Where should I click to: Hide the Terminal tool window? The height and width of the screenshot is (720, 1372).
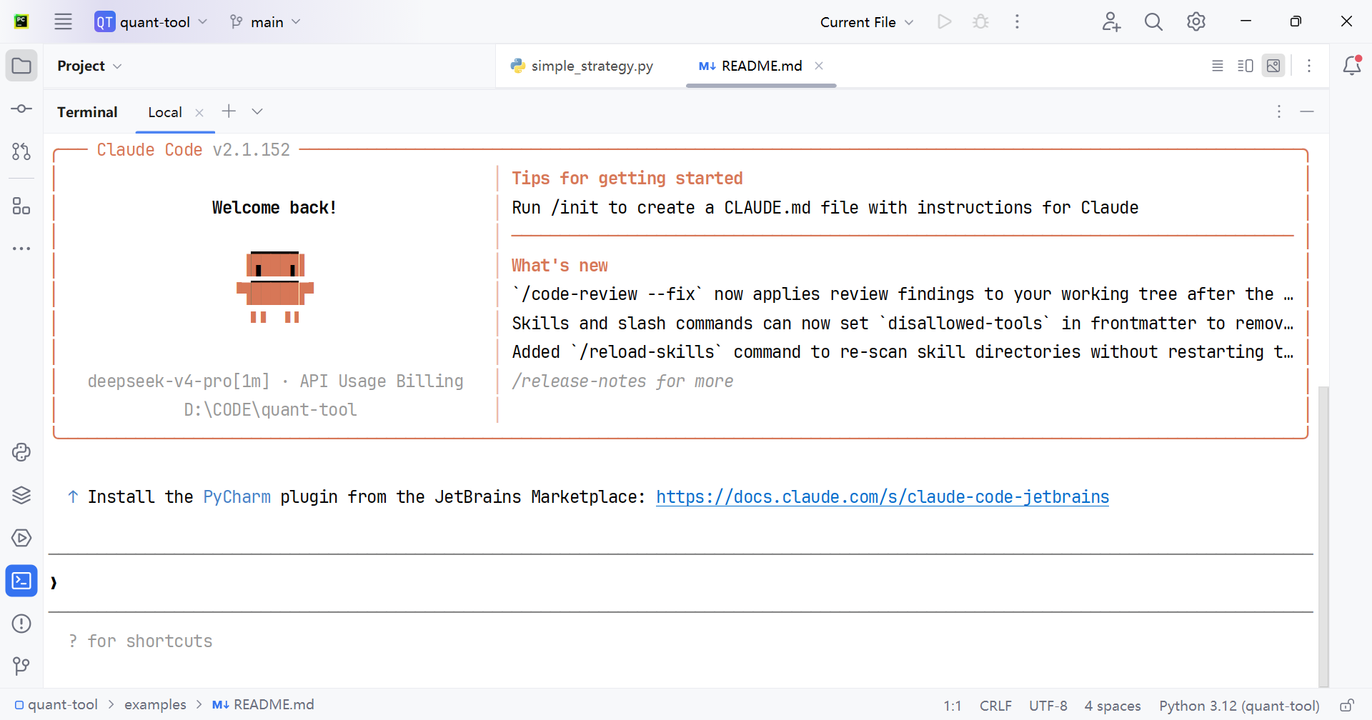(1307, 111)
